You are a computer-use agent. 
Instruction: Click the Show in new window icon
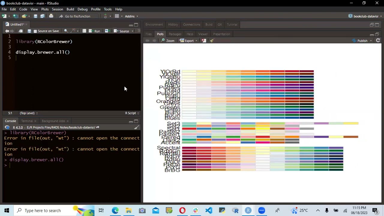[x=20, y=31]
